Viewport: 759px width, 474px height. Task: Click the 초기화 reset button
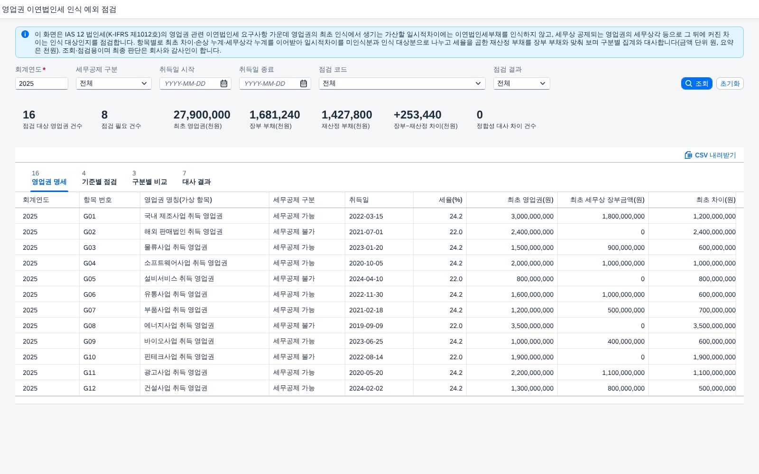730,83
